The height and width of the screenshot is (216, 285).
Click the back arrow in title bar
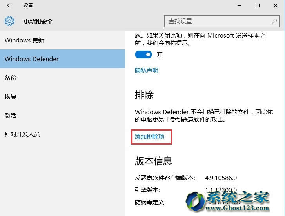9,5
